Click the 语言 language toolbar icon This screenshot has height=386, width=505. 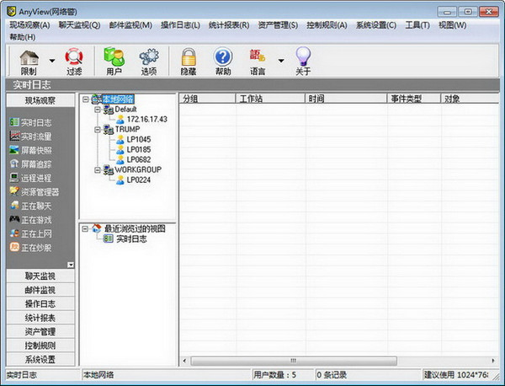click(x=258, y=57)
